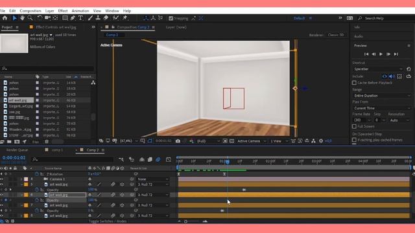415x233 pixels.
Task: Open the Range Entire Duration dropdown
Action: point(382,96)
